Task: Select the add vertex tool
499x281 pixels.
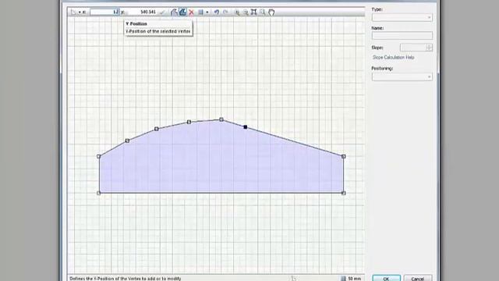Action: click(174, 12)
